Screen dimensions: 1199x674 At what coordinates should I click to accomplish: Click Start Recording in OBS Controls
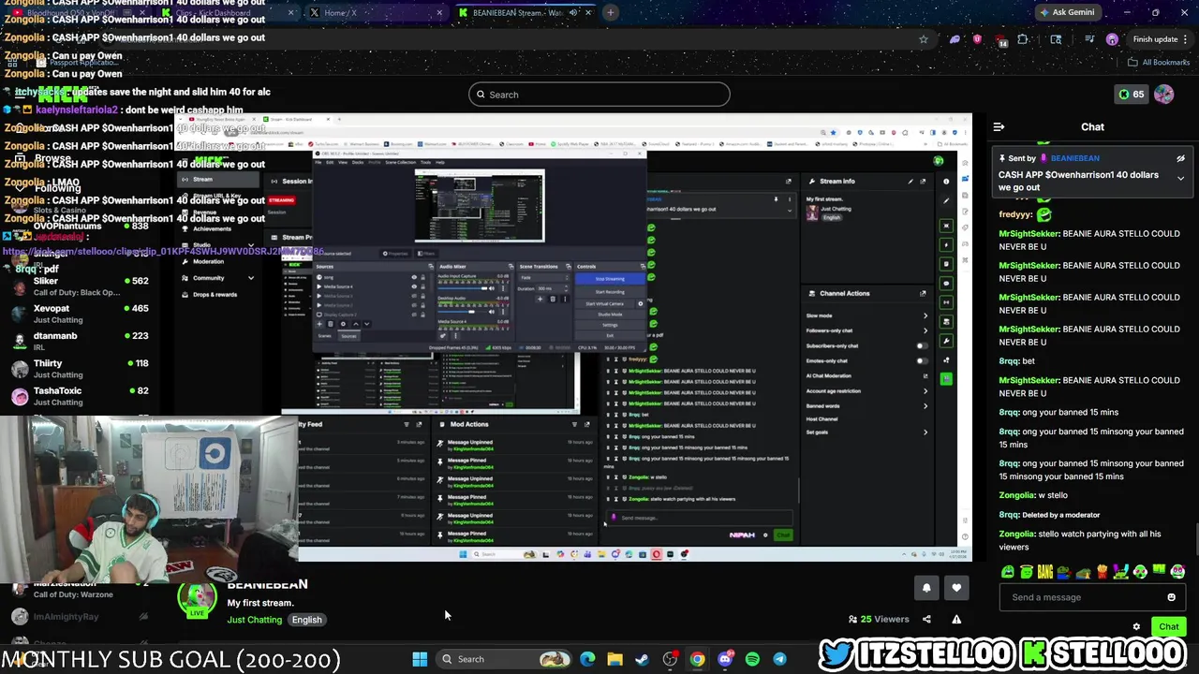pyautogui.click(x=609, y=292)
